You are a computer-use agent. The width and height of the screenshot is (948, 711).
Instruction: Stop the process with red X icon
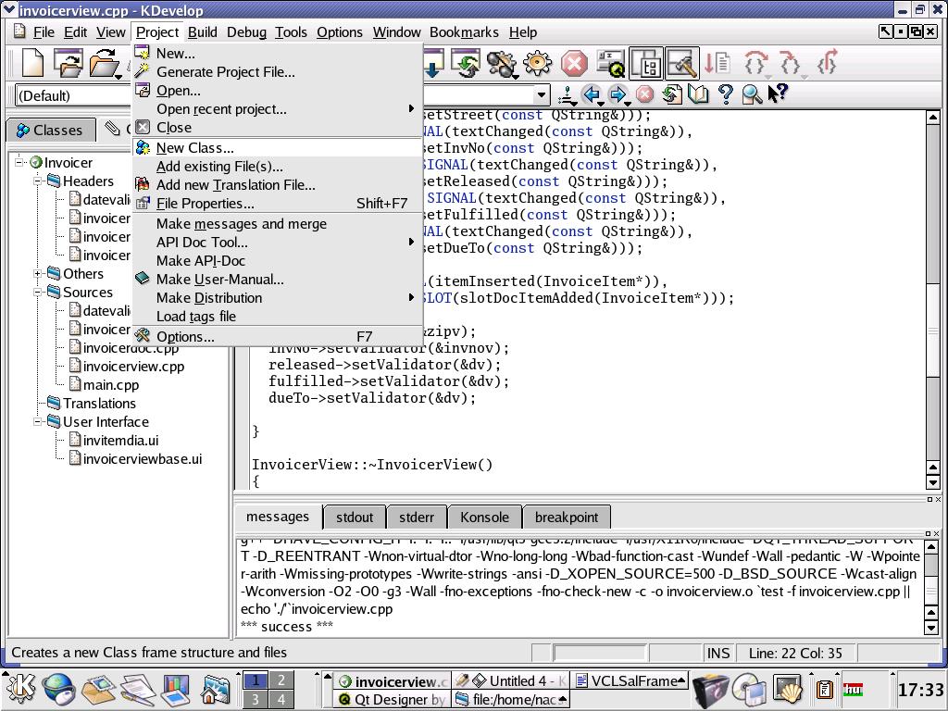[x=574, y=64]
